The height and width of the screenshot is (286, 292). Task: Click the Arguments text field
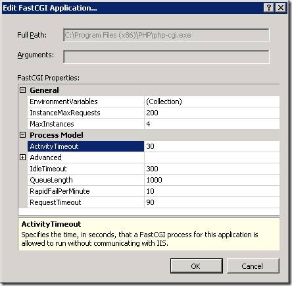[166, 57]
